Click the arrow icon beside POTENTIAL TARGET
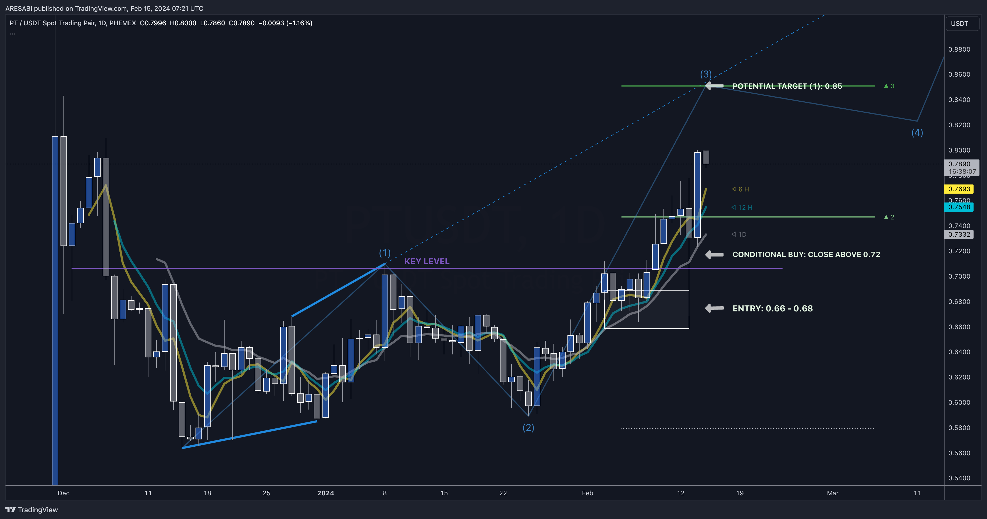Viewport: 987px width, 519px height. tap(715, 86)
